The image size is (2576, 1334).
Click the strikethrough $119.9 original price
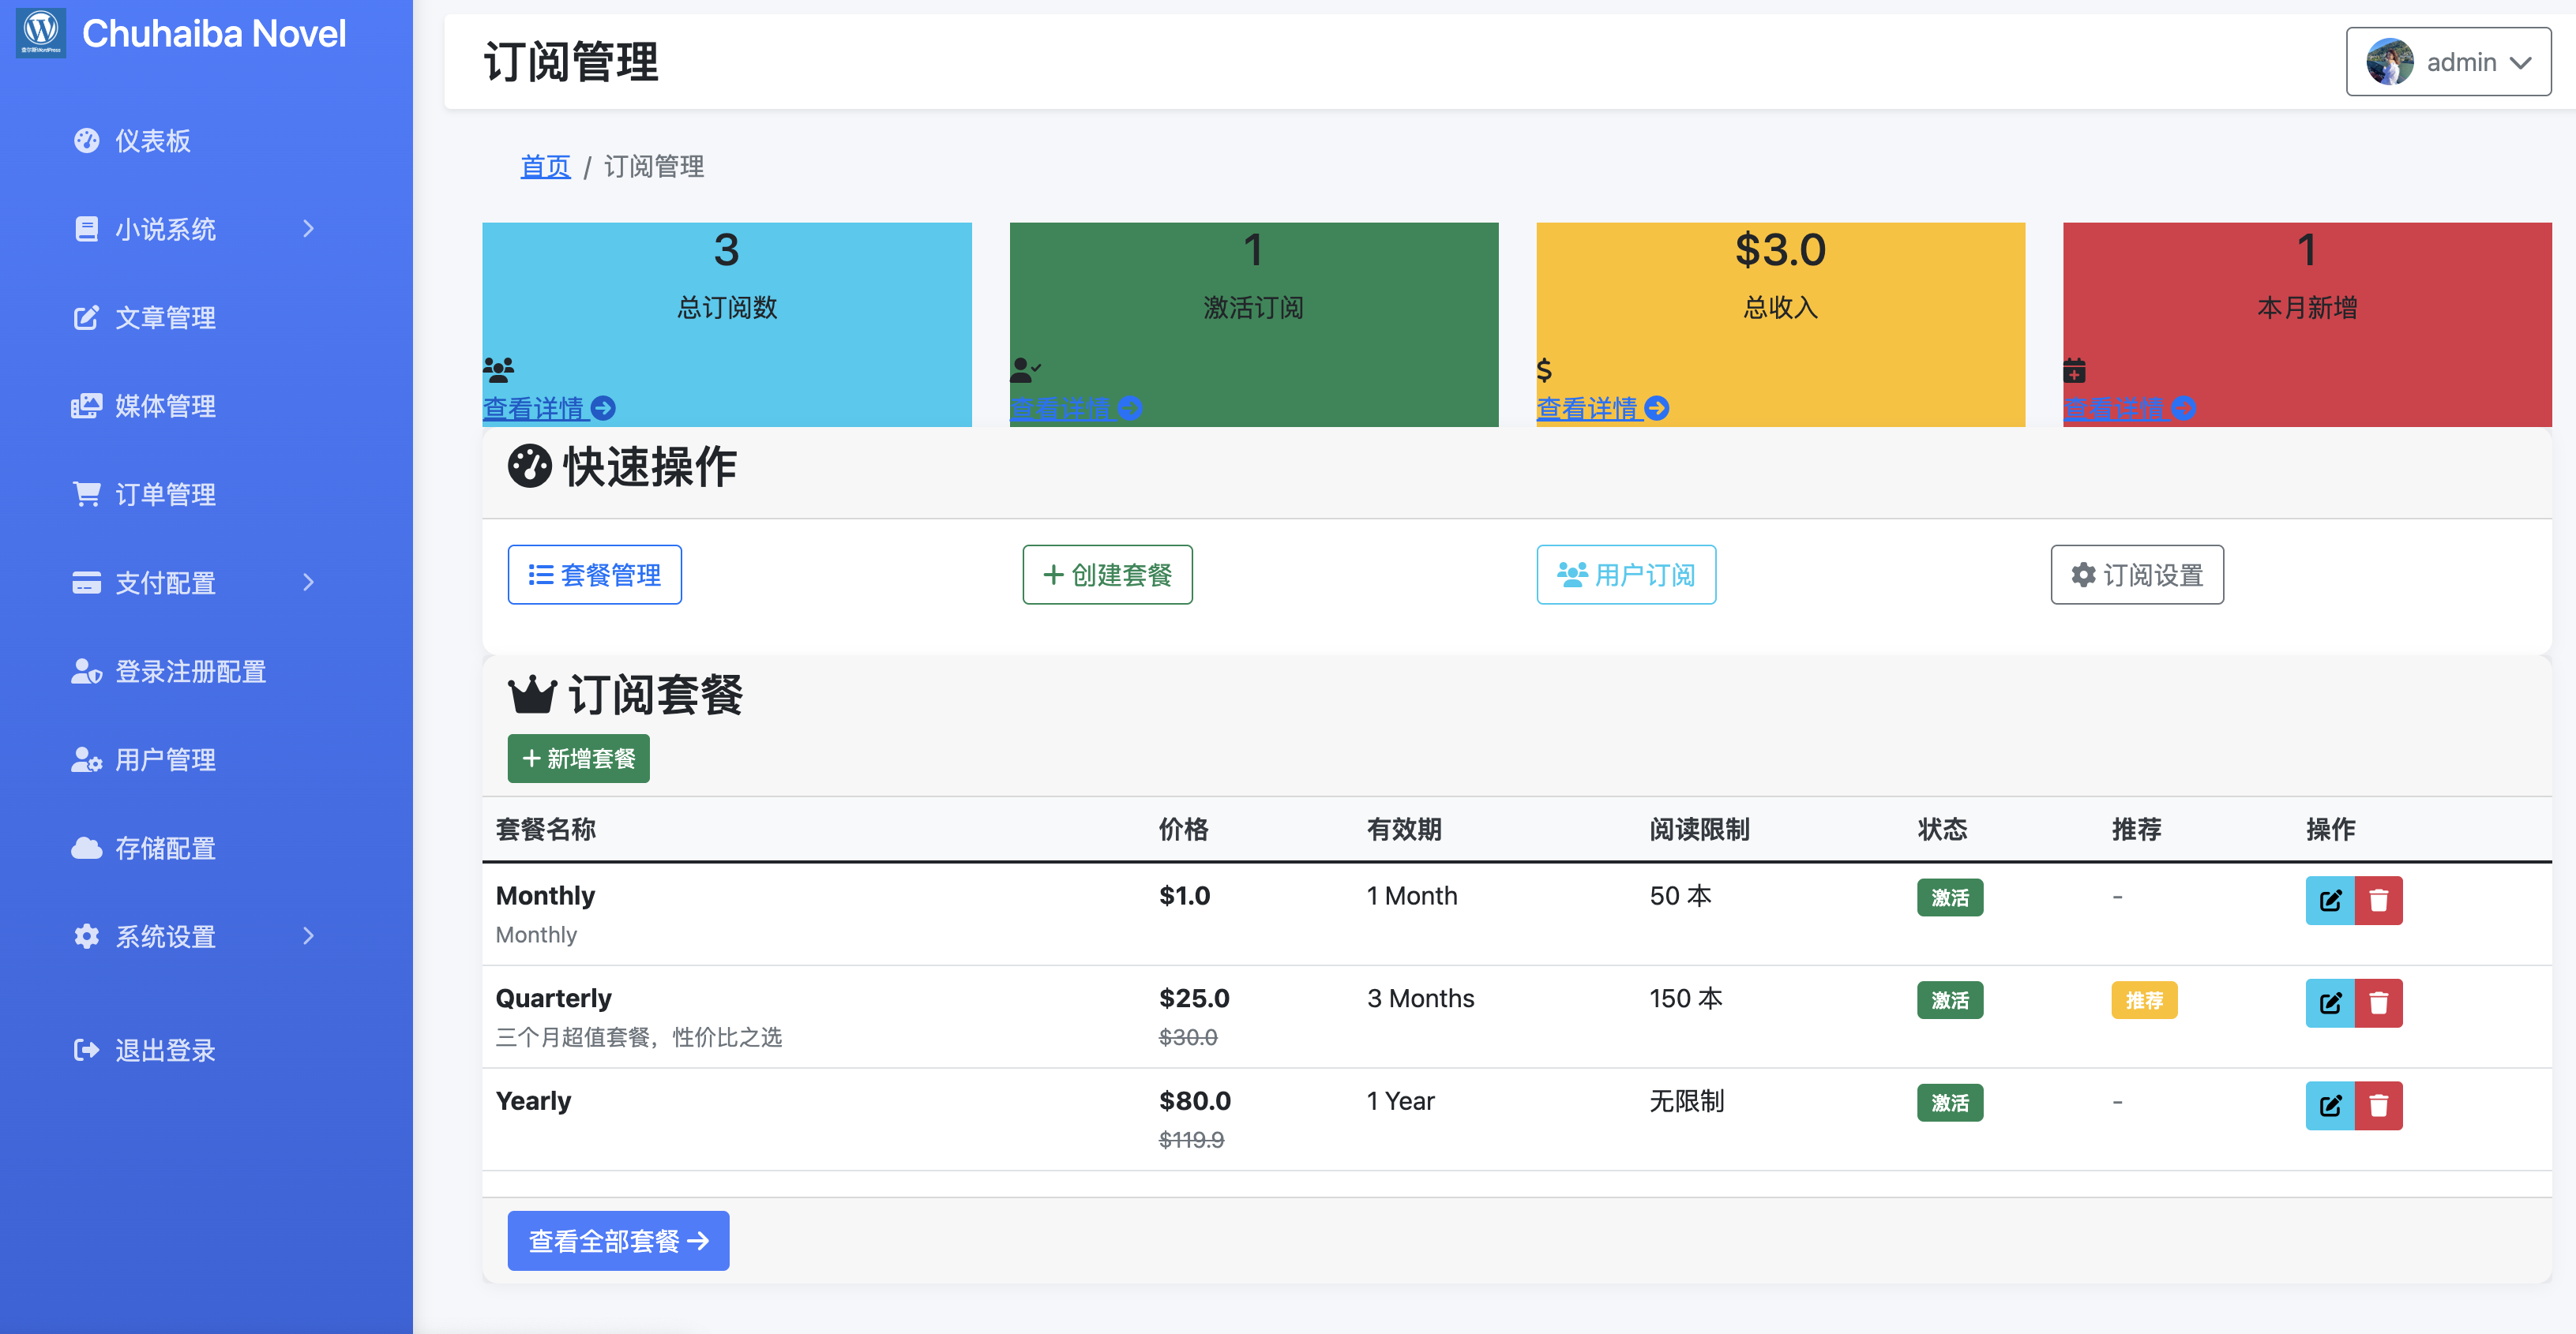1191,1140
